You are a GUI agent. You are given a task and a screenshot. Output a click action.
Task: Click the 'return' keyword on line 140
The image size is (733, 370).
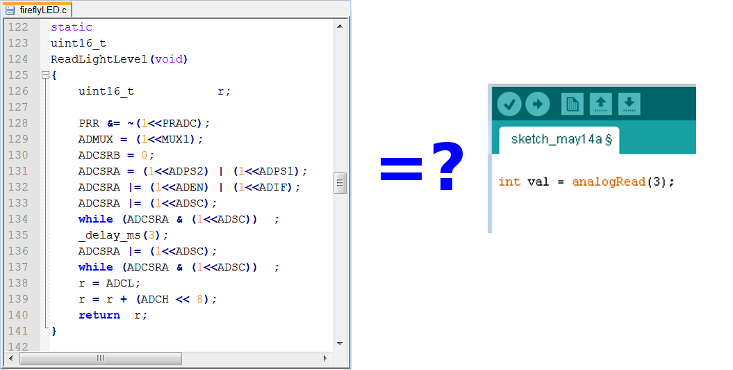[99, 315]
